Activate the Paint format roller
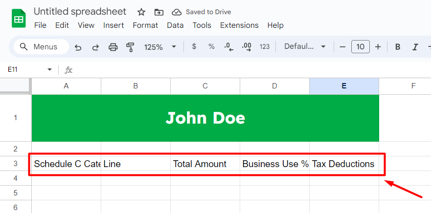 point(130,47)
